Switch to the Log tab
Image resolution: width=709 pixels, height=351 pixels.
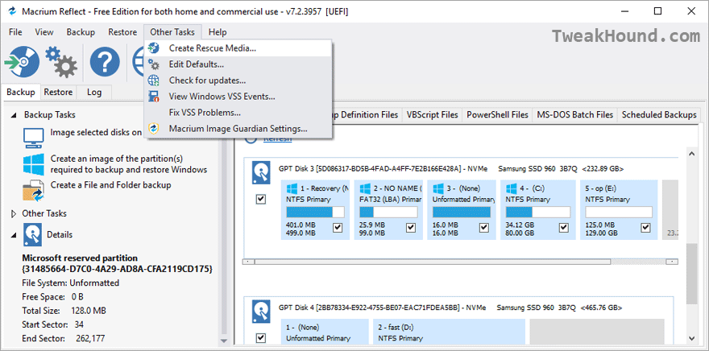click(x=94, y=92)
